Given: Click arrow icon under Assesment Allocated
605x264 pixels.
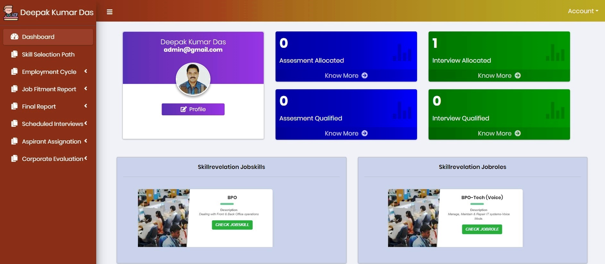Looking at the screenshot, I should tap(364, 75).
